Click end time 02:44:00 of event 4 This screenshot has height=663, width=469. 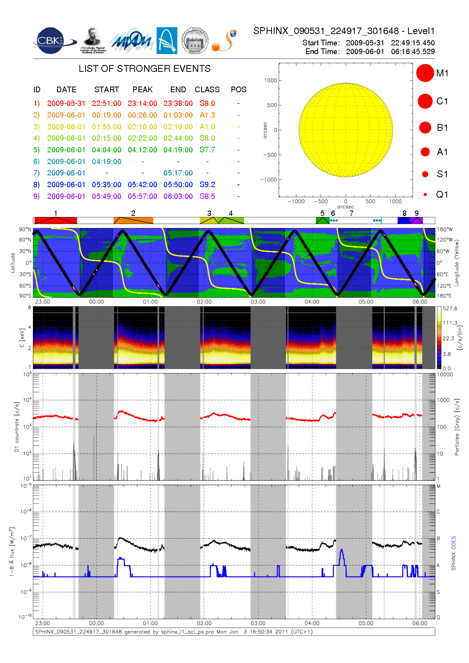(178, 138)
